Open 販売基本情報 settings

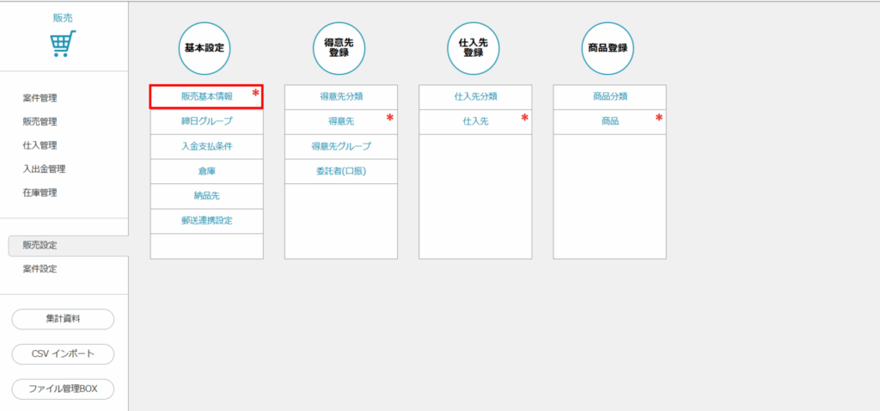[x=206, y=97]
